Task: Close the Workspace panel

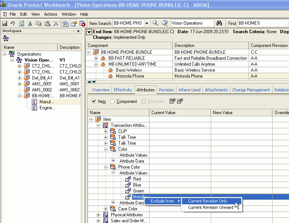Action: 78,31
